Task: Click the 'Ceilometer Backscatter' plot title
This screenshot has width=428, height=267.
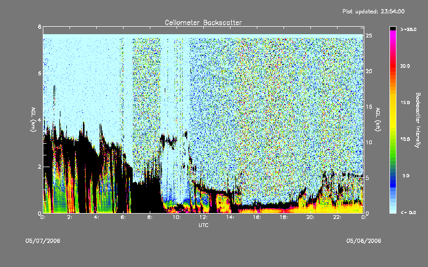Action: tap(203, 22)
